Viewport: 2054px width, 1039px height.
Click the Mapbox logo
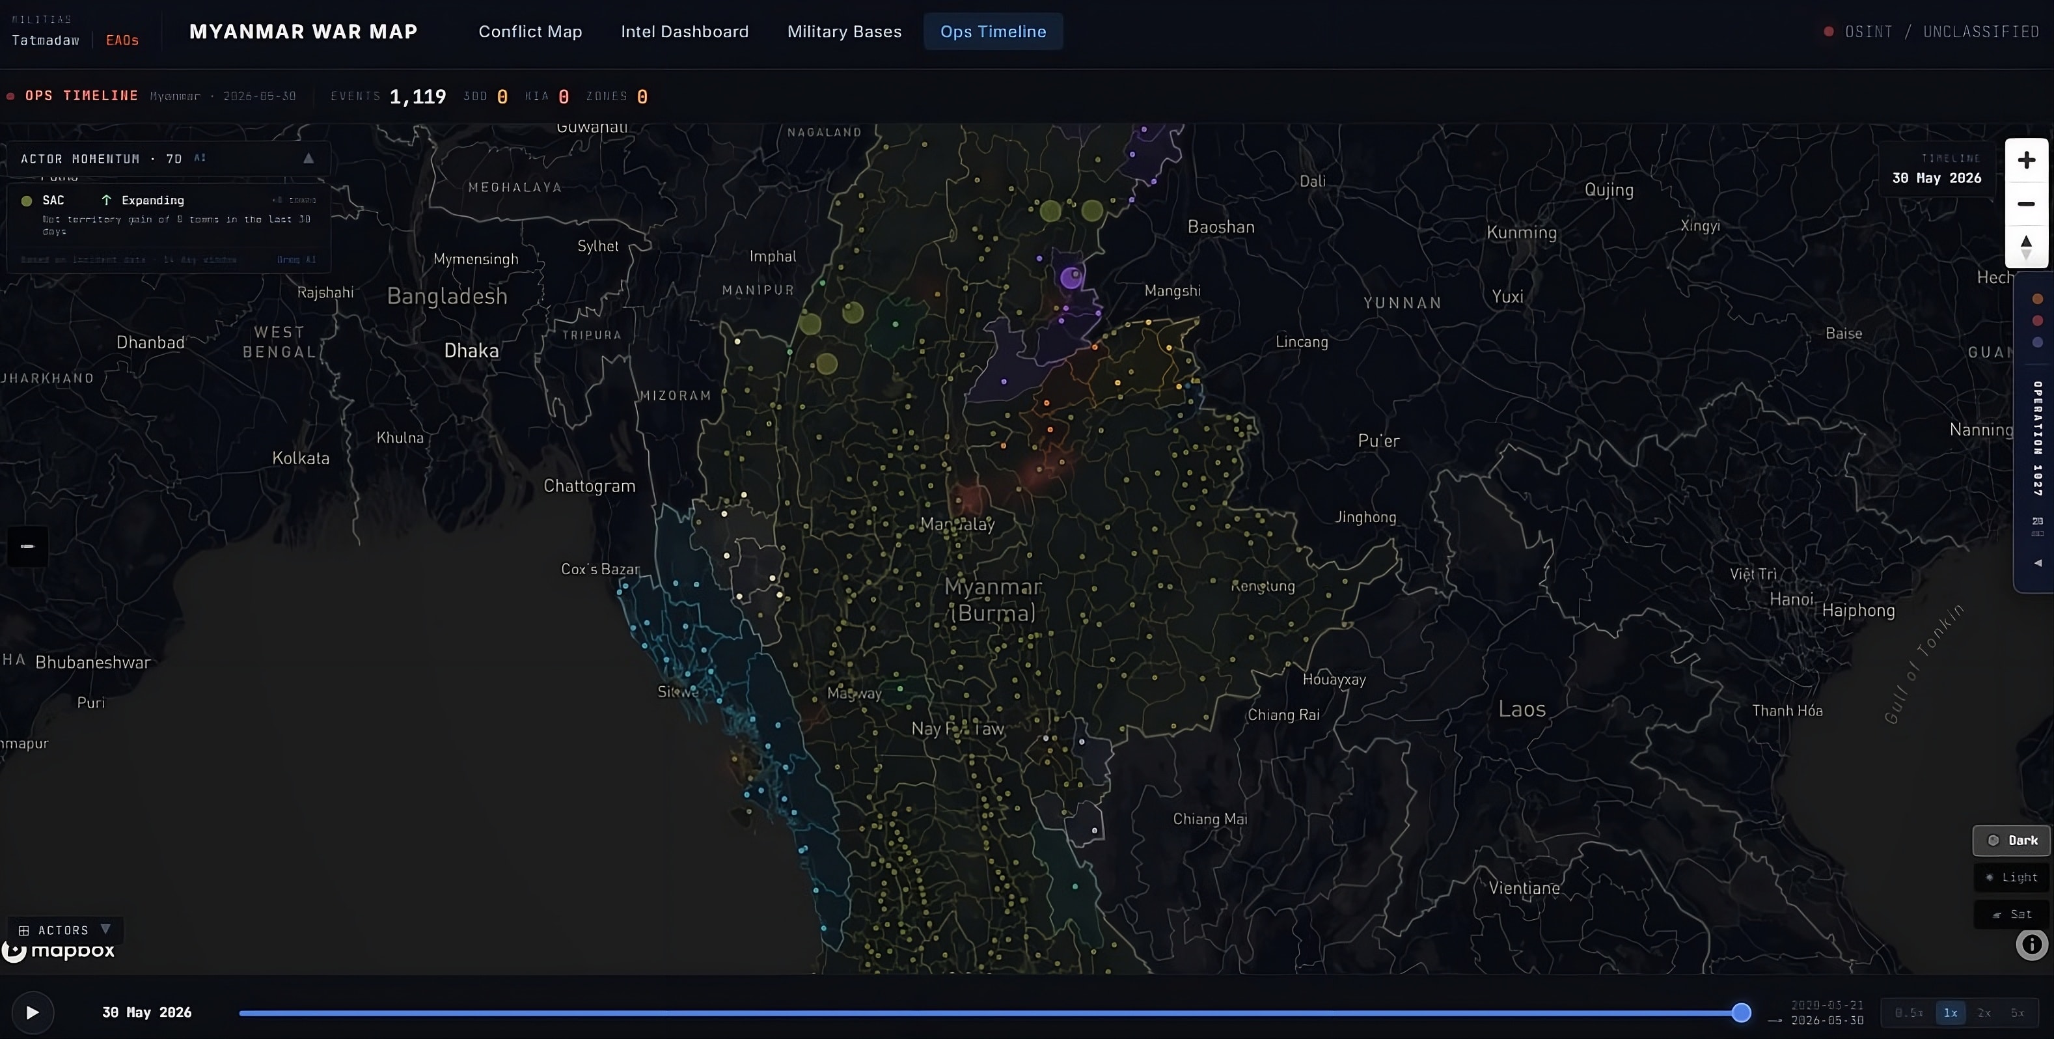tap(59, 950)
